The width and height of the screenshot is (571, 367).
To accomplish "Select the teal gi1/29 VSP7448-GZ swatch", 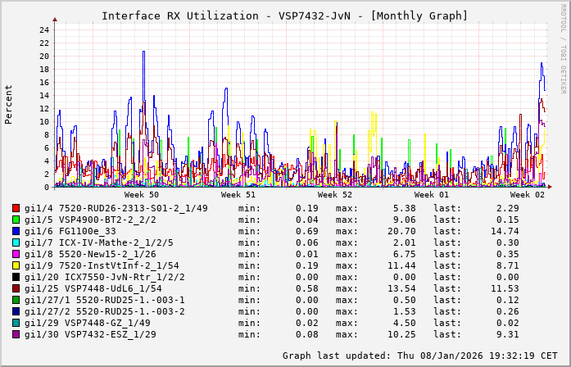I will [x=16, y=323].
